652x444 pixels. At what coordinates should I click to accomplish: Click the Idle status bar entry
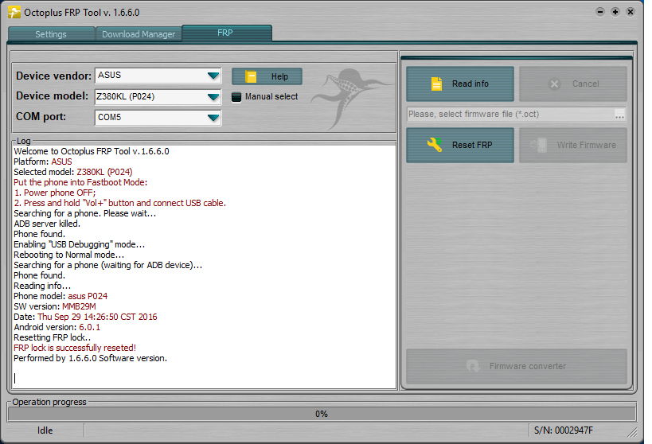coord(45,430)
